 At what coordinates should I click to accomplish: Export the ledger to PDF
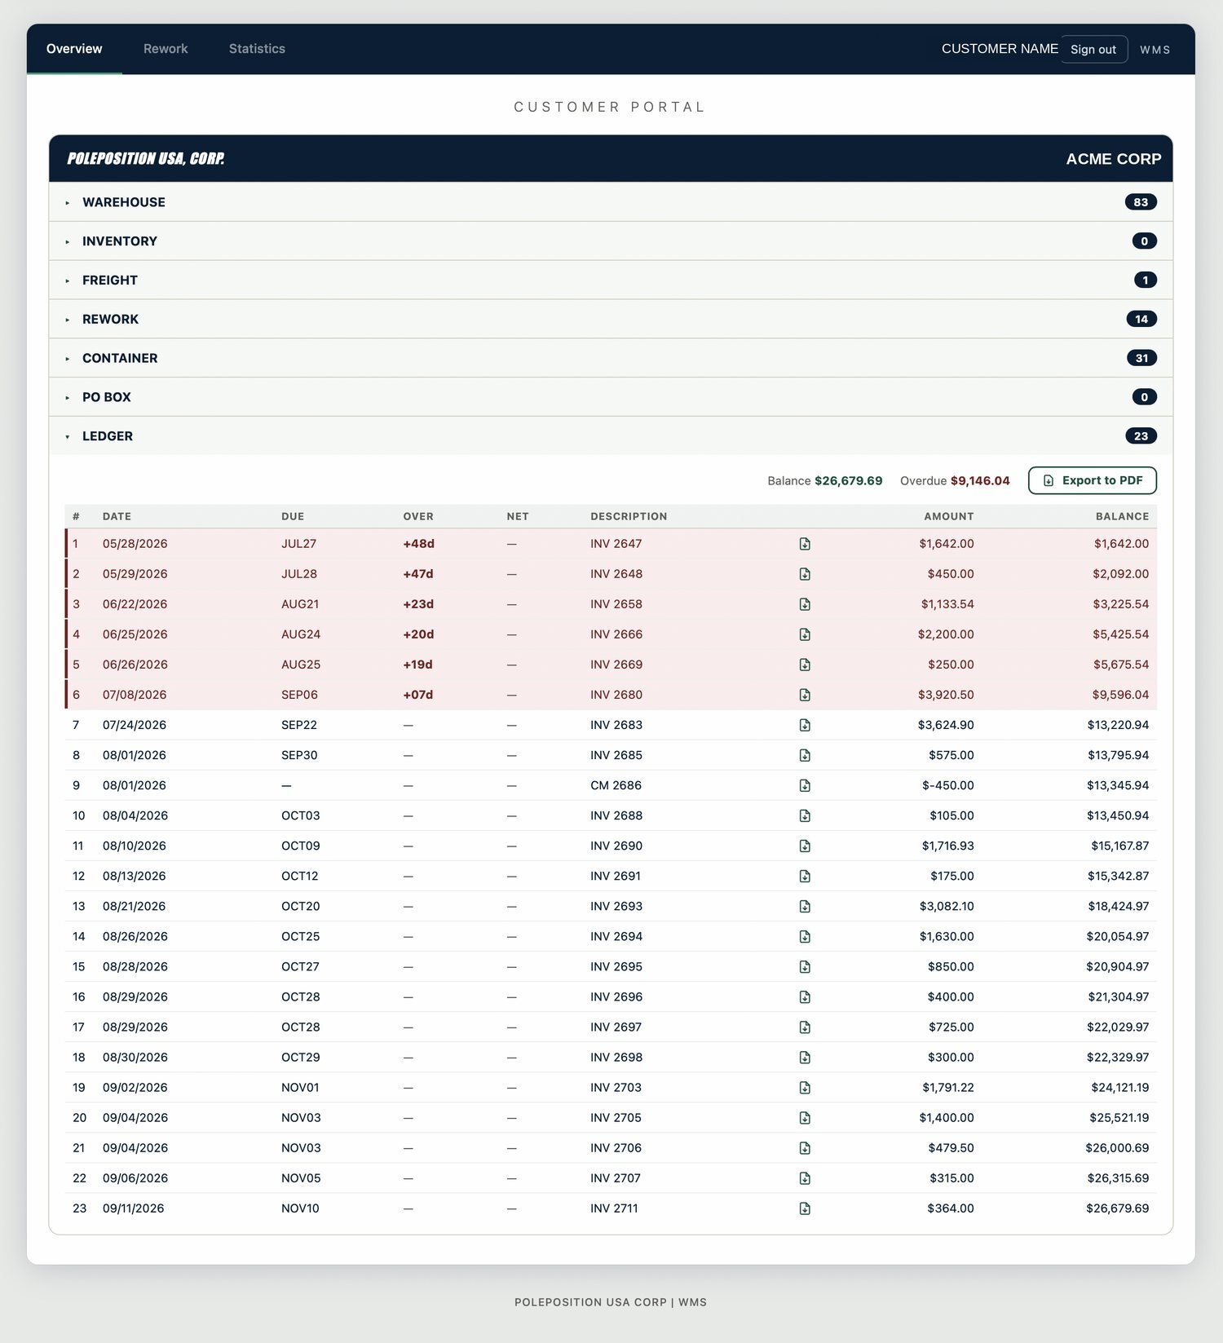pyautogui.click(x=1093, y=480)
